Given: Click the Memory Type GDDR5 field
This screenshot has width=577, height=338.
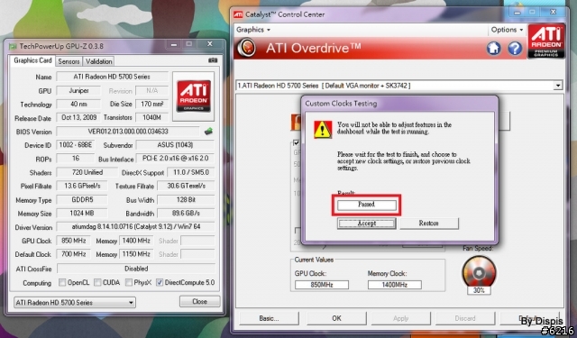Looking at the screenshot, I should (82, 200).
